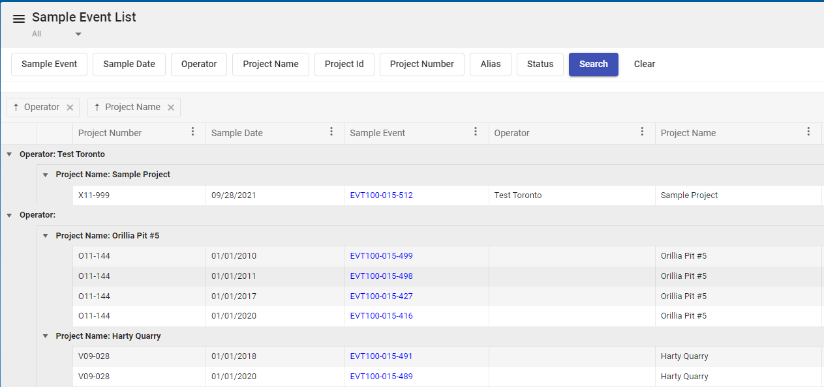824x387 pixels.
Task: Open the All filter dropdown
Action: 78,34
